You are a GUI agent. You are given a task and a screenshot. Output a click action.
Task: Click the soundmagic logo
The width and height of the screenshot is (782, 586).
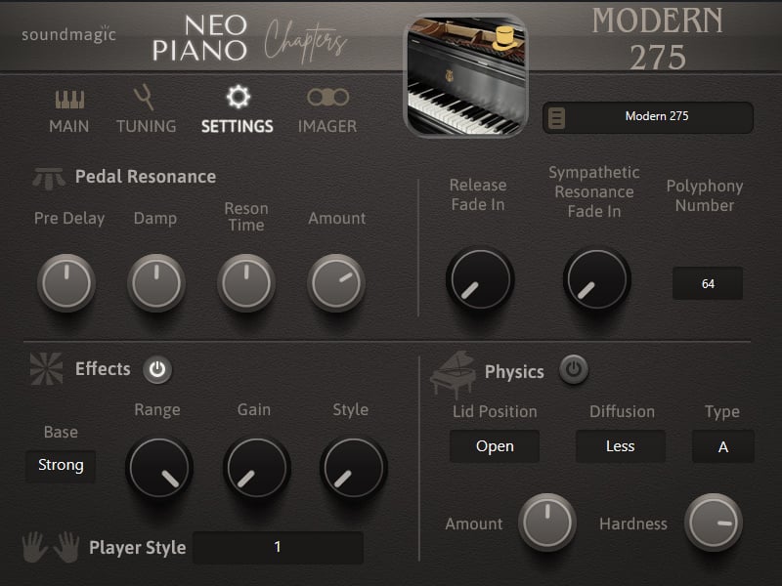68,34
